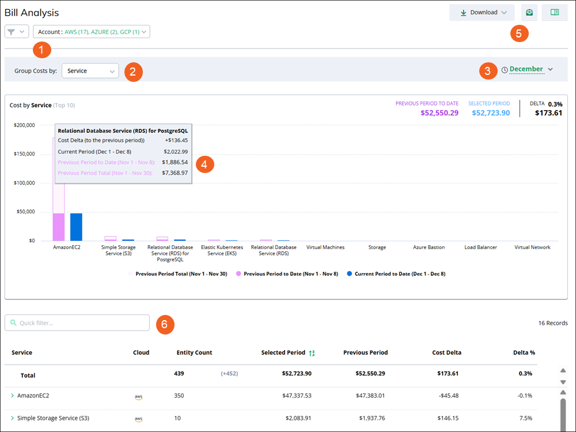Open the book-shaped documentation icon
The image size is (576, 432).
click(555, 12)
